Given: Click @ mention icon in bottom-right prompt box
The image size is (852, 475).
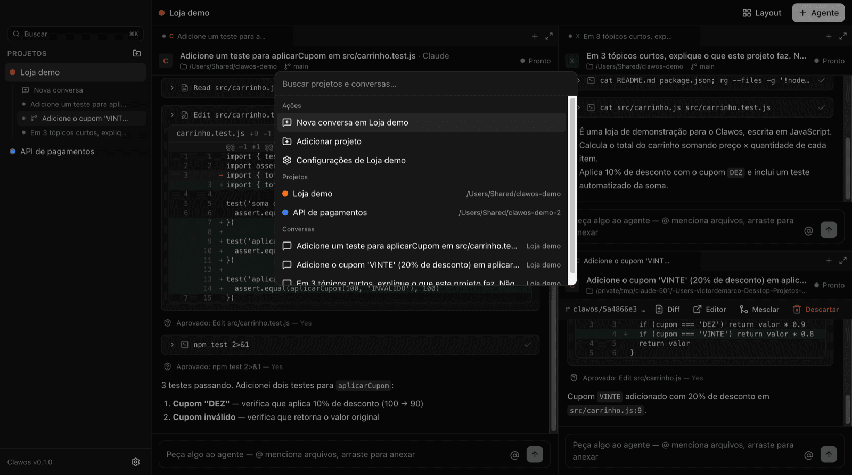Looking at the screenshot, I should point(808,455).
